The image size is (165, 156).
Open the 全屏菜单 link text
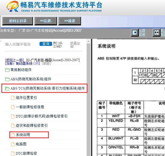pyautogui.click(x=142, y=33)
